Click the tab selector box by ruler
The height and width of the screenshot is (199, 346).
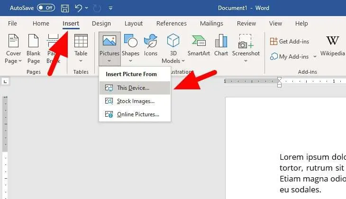click(x=5, y=82)
